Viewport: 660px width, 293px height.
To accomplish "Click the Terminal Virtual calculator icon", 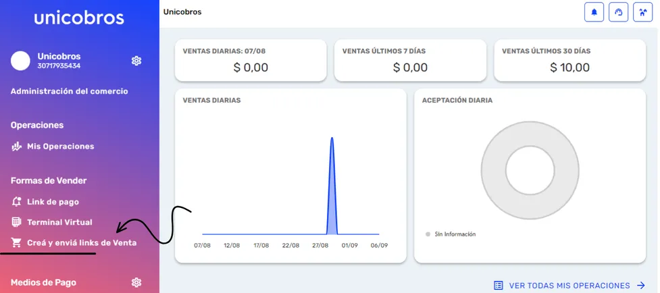I will pyautogui.click(x=16, y=222).
